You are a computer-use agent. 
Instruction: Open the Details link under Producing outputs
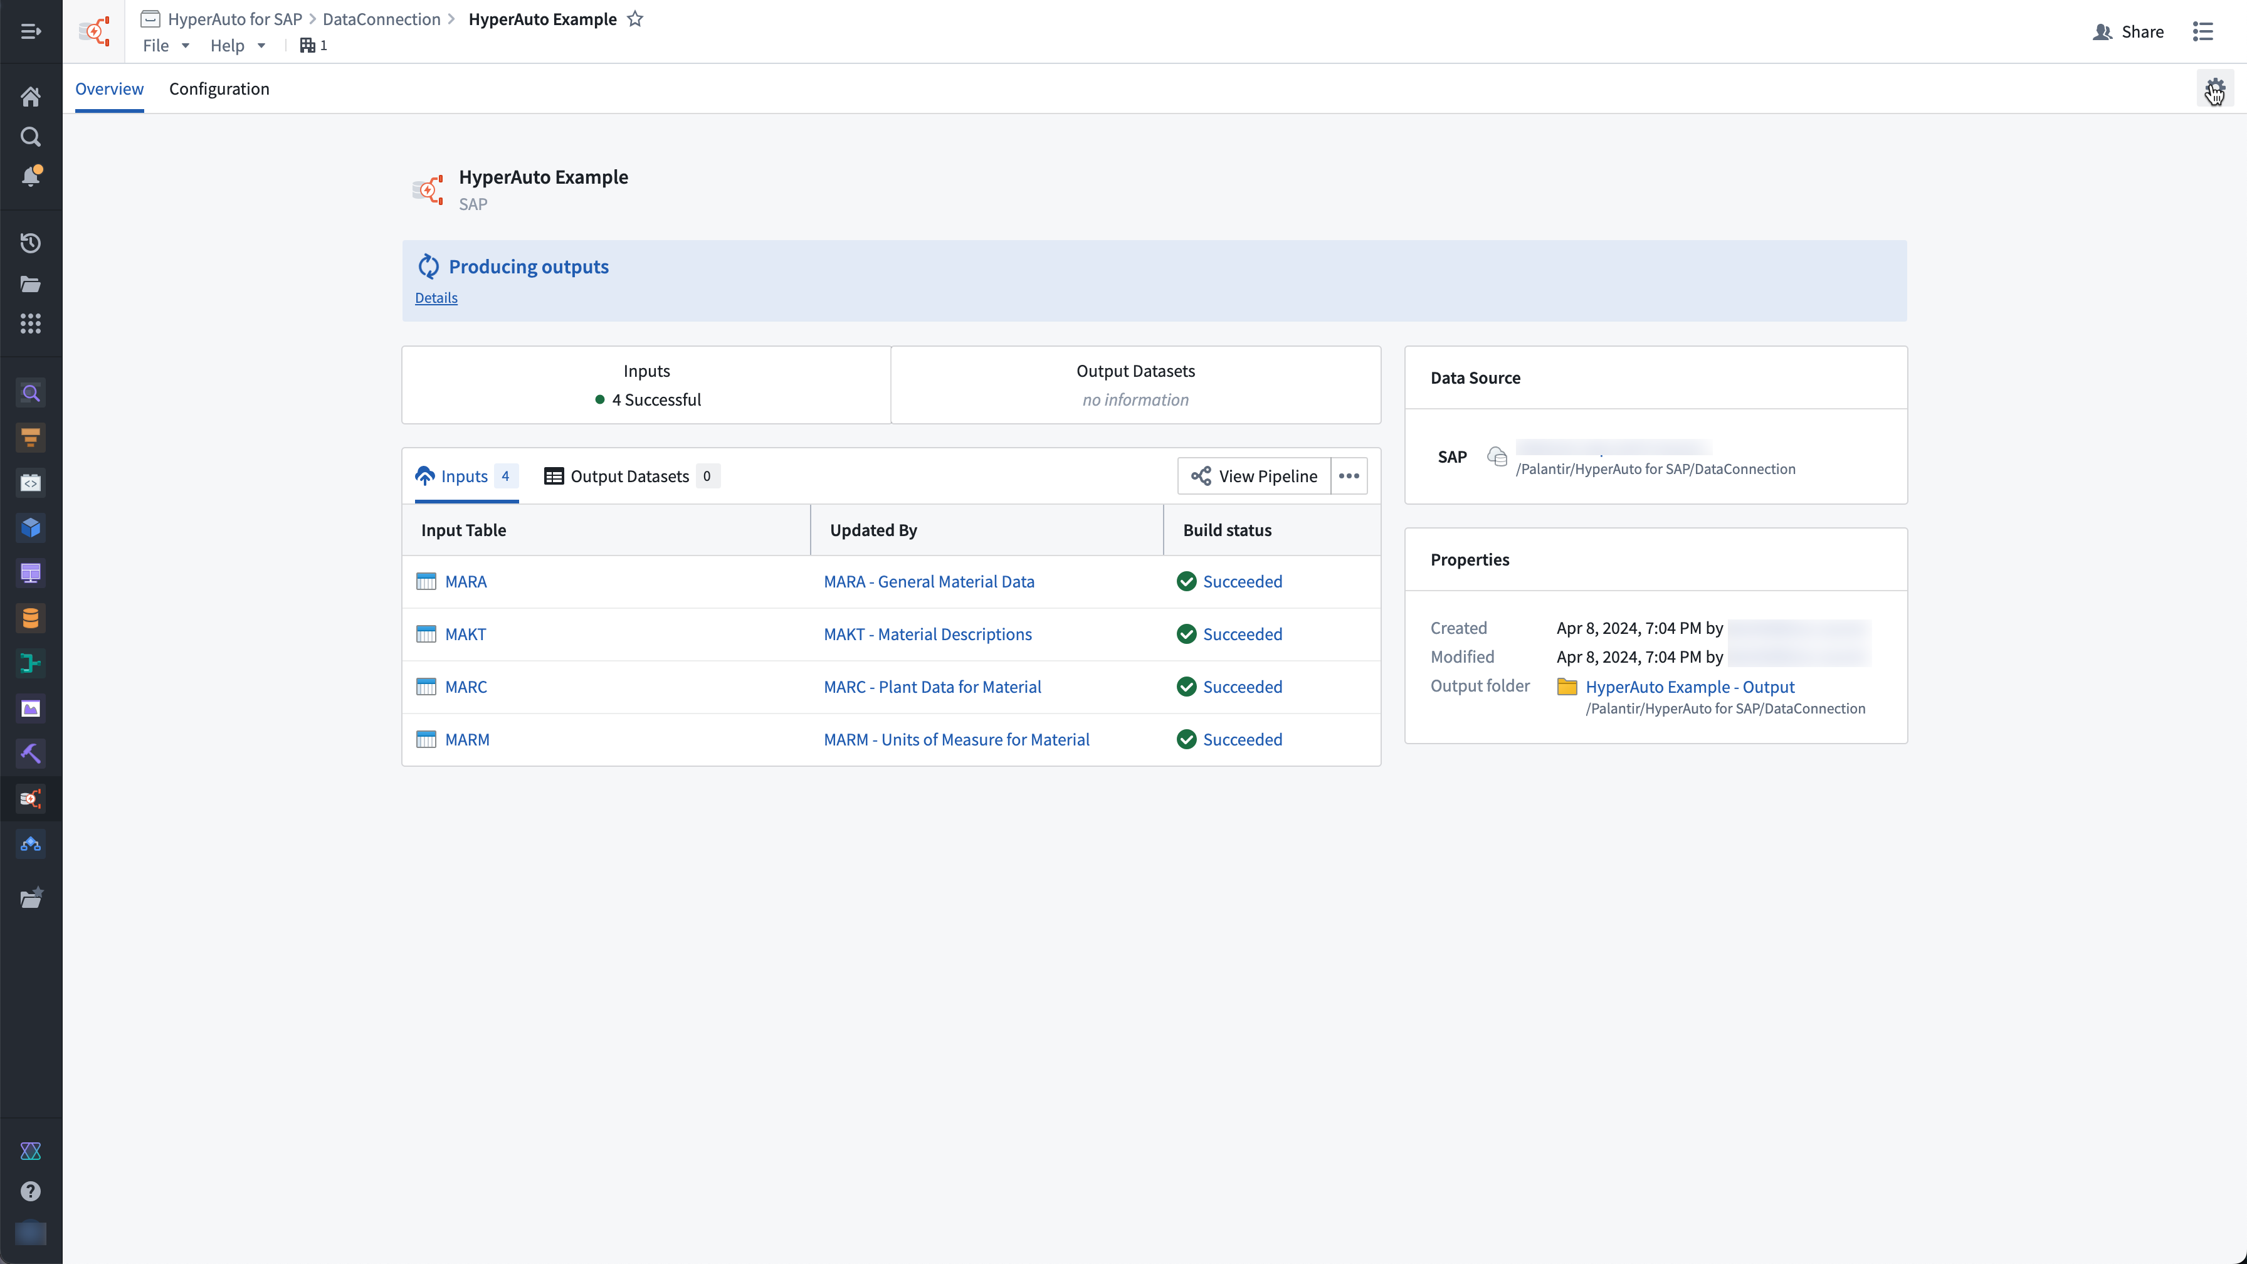click(436, 297)
